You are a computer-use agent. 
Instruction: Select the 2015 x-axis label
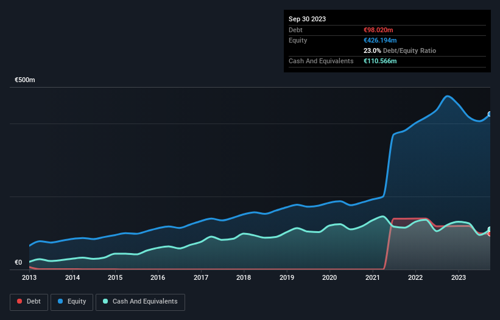coord(115,277)
